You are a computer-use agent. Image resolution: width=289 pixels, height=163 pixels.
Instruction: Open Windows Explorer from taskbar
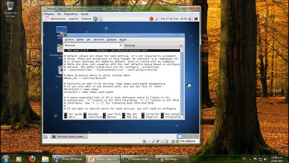(45, 159)
